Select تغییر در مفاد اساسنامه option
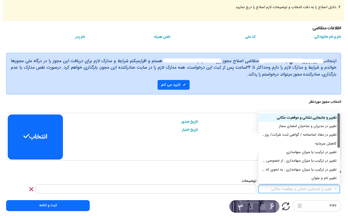This screenshot has height=218, width=348. click(x=298, y=135)
